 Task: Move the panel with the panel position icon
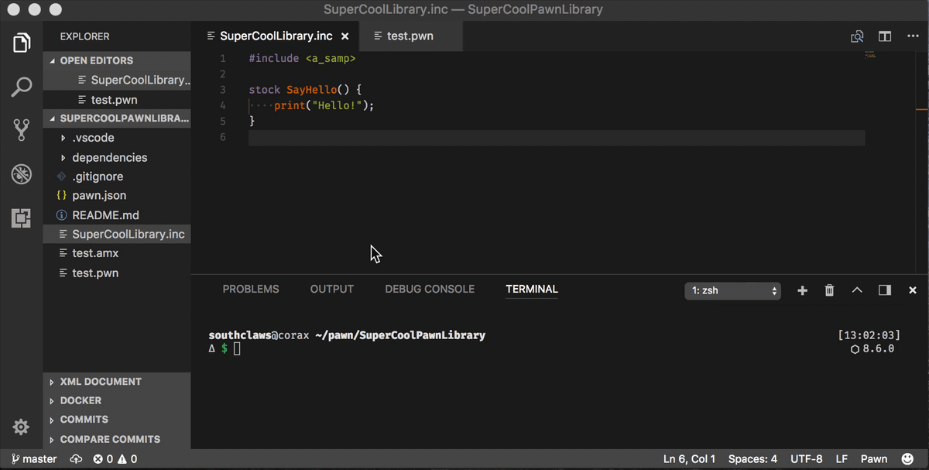click(885, 290)
